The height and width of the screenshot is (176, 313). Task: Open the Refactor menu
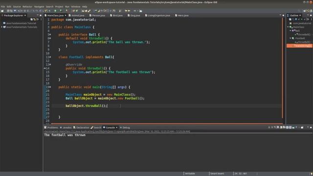27,6
